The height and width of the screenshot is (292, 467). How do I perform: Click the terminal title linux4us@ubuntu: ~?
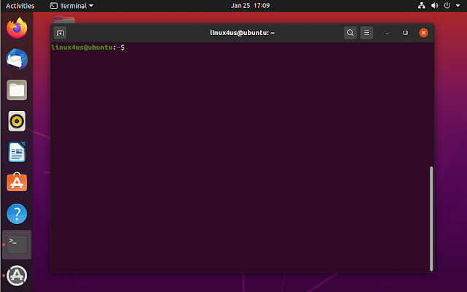(x=242, y=33)
